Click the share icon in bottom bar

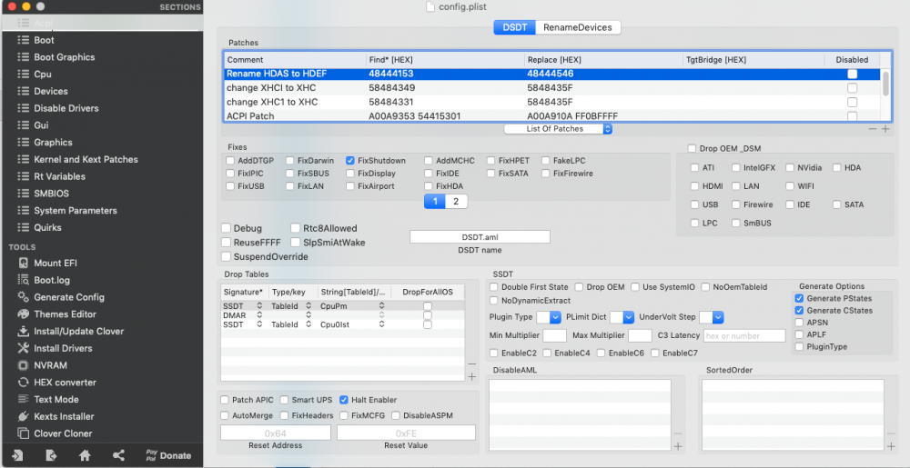click(118, 455)
